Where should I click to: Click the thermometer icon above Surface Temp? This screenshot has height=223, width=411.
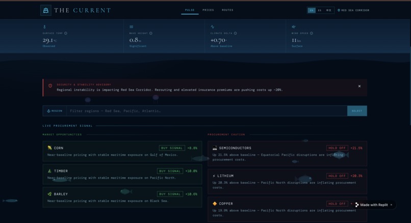[44, 26]
